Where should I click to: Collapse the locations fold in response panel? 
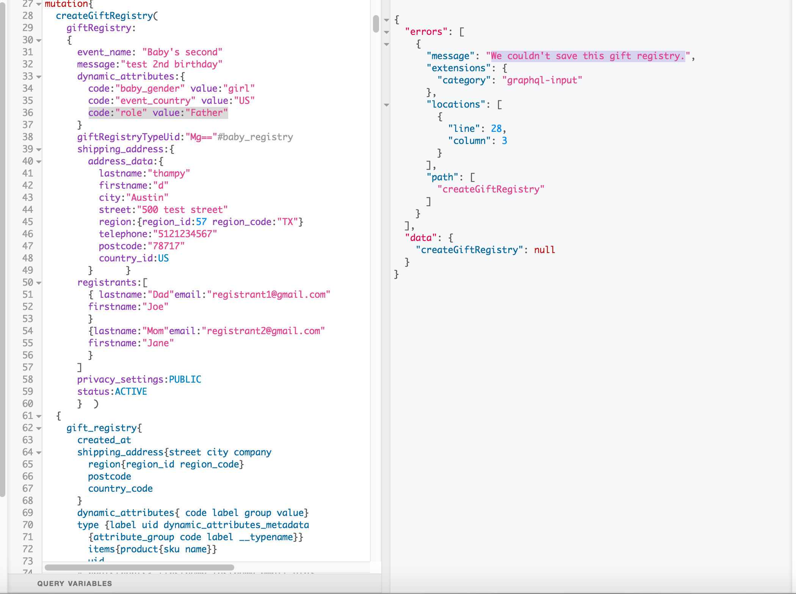(x=387, y=105)
